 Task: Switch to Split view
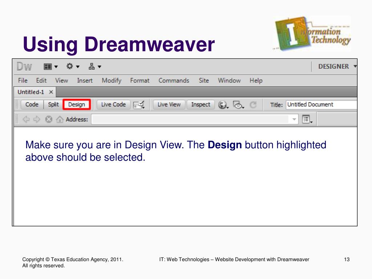(53, 105)
